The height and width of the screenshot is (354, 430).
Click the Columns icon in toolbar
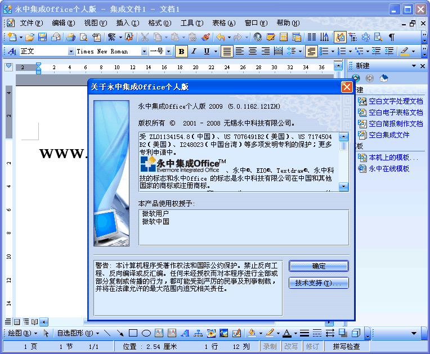pyautogui.click(x=312, y=37)
